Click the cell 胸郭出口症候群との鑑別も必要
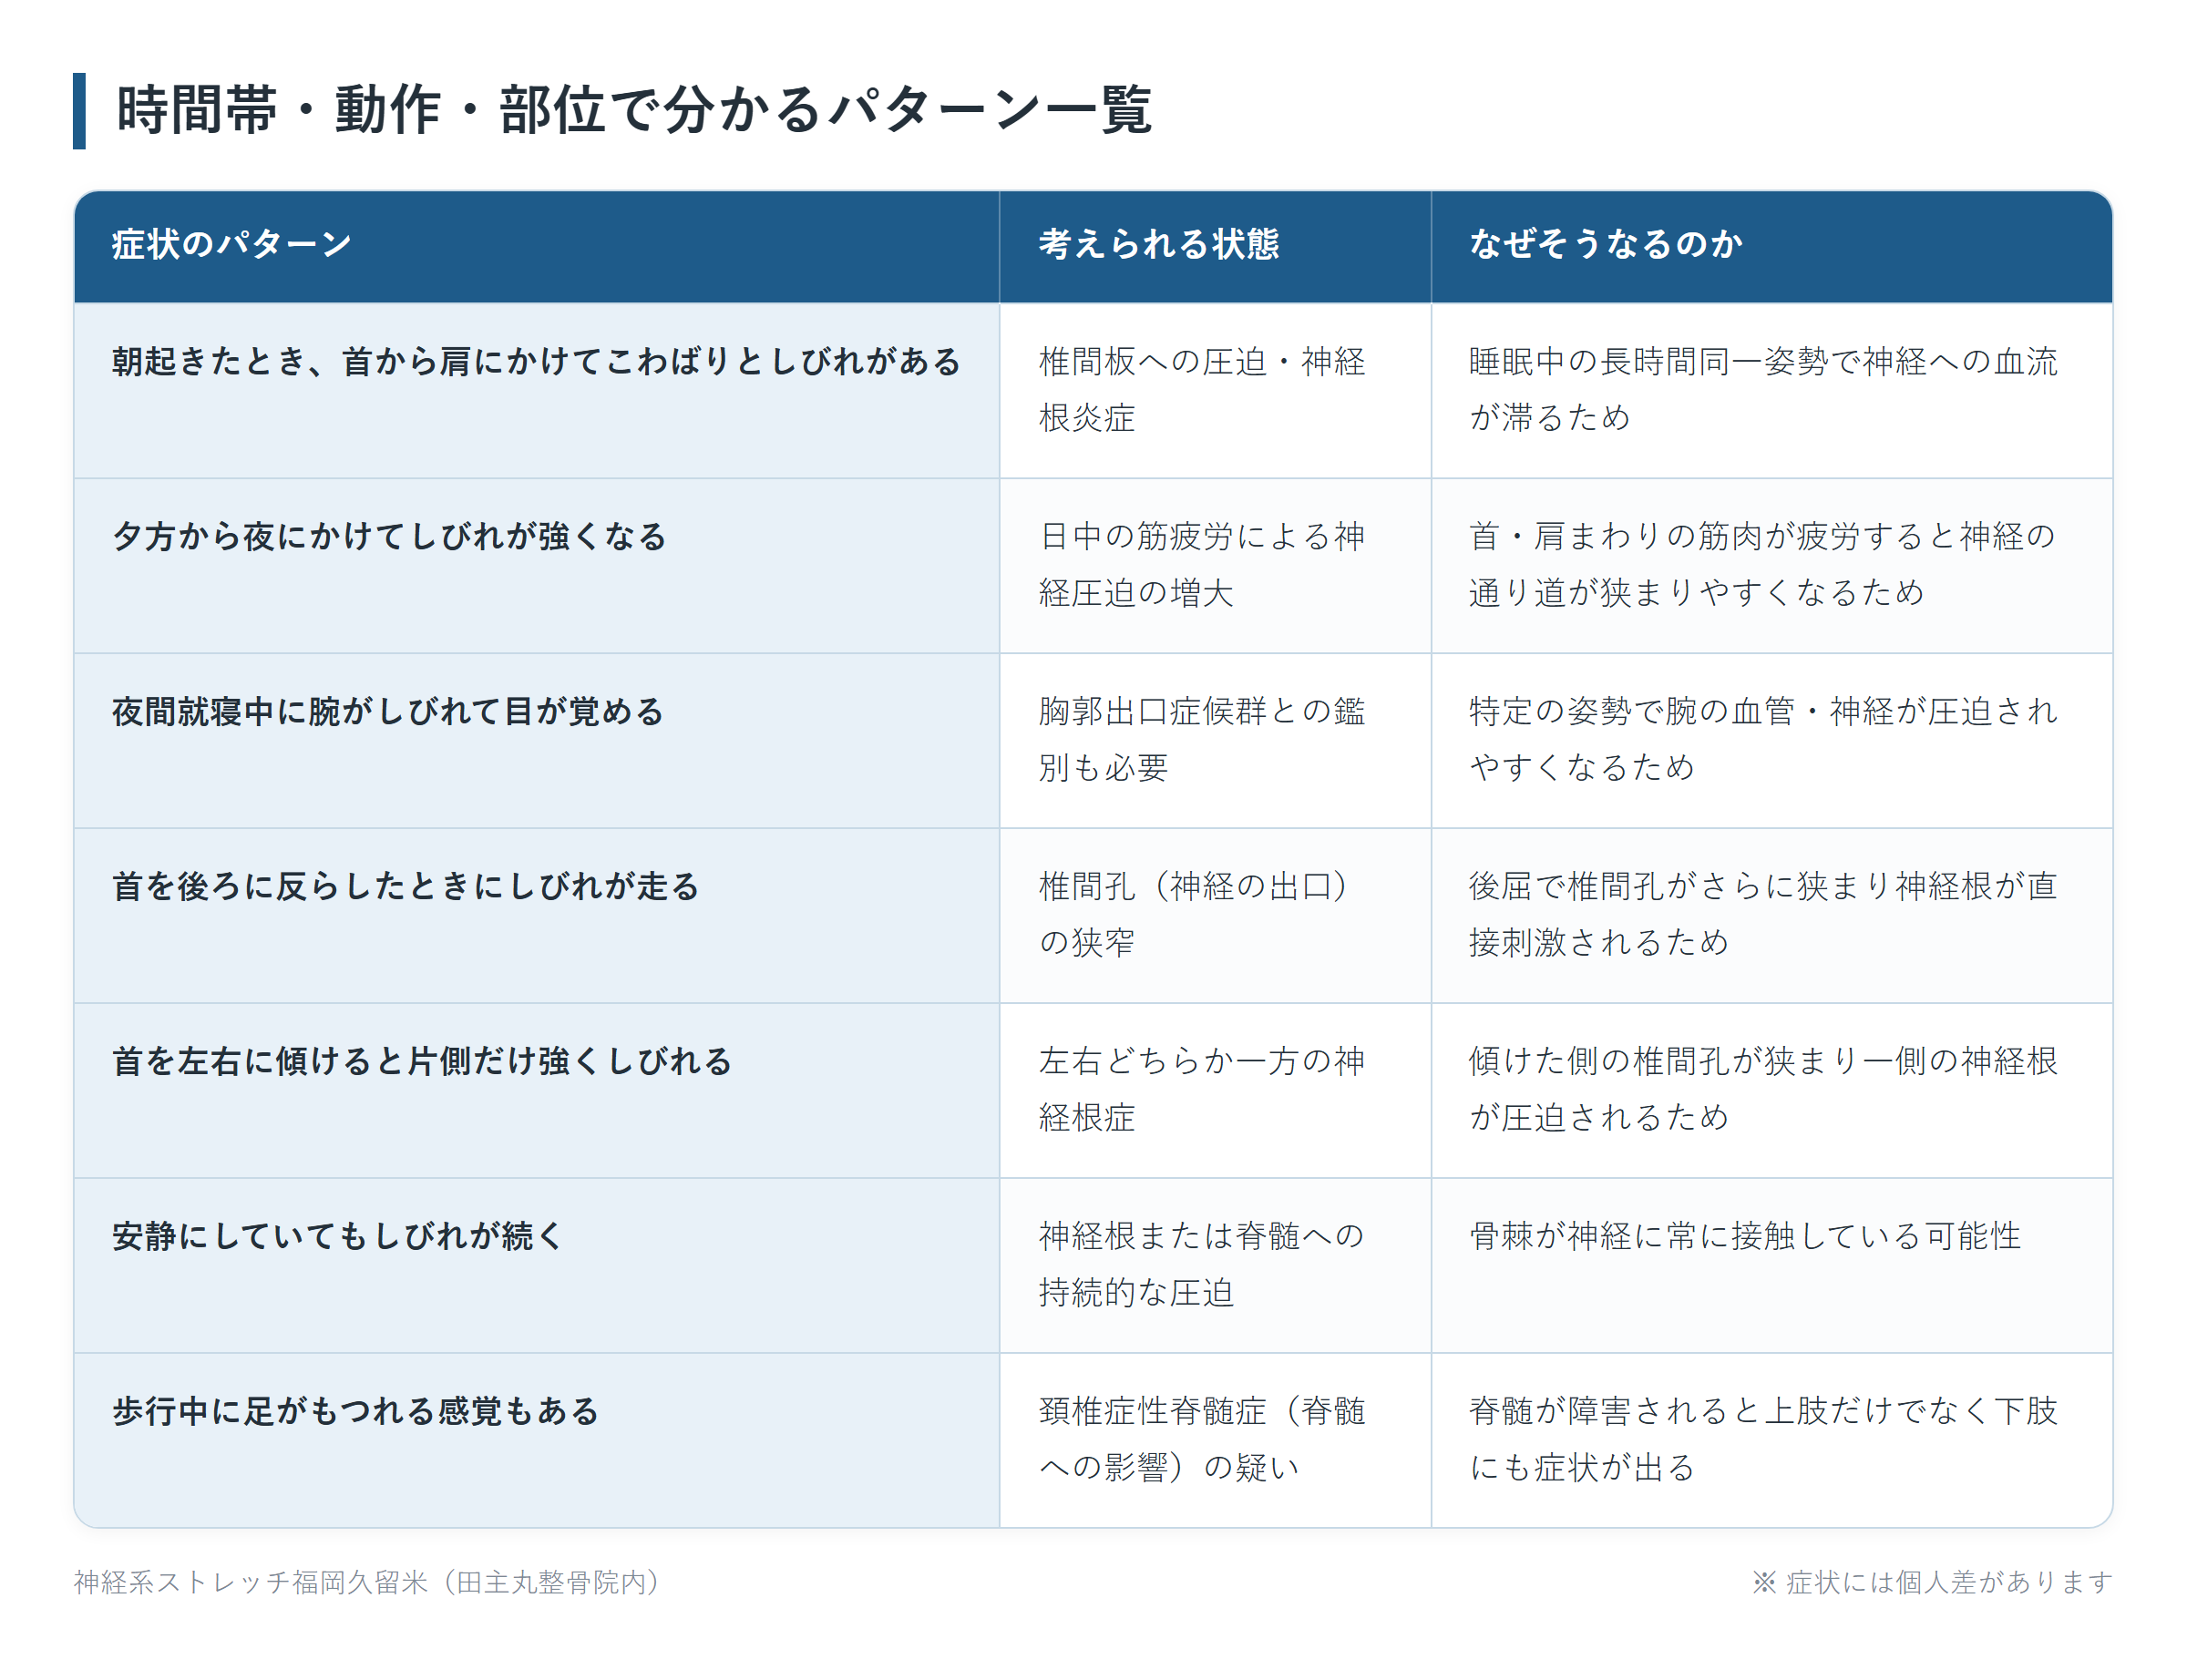This screenshot has width=2187, height=1680. (x=1215, y=740)
